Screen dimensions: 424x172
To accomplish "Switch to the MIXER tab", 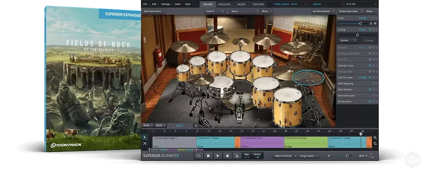I will coord(241,4).
